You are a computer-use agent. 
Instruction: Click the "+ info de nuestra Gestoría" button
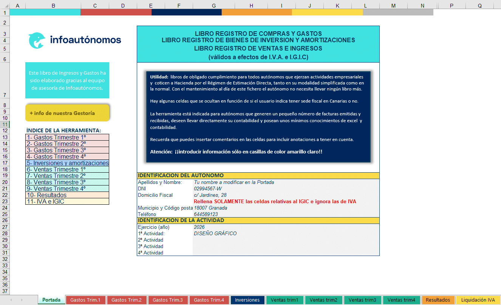point(67,112)
